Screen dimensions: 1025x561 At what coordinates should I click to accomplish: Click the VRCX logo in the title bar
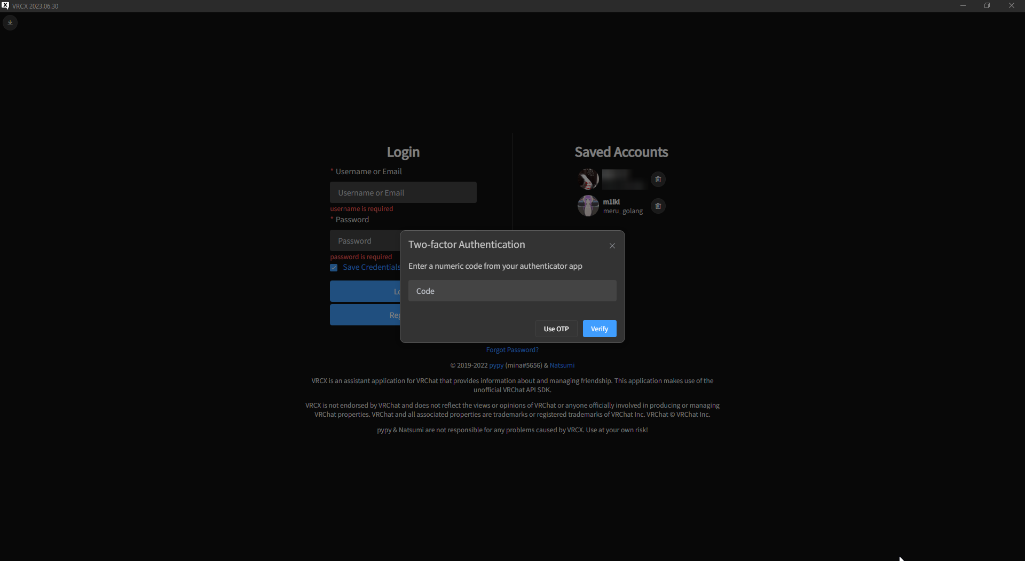pyautogui.click(x=5, y=6)
